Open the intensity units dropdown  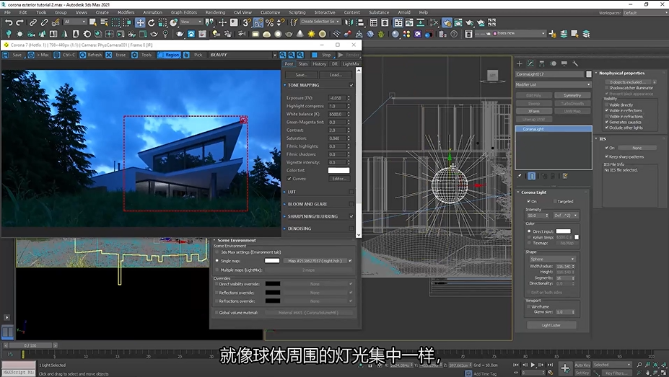[566, 216]
